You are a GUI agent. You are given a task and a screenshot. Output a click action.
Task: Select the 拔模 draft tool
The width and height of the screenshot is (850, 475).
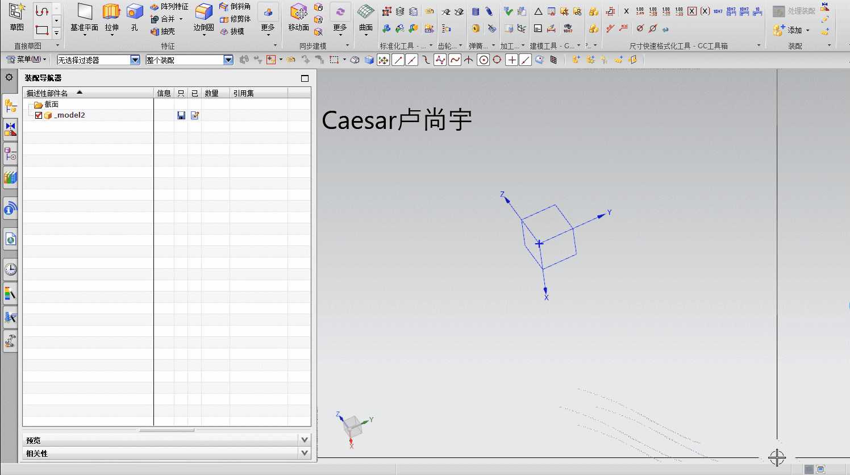pyautogui.click(x=232, y=31)
